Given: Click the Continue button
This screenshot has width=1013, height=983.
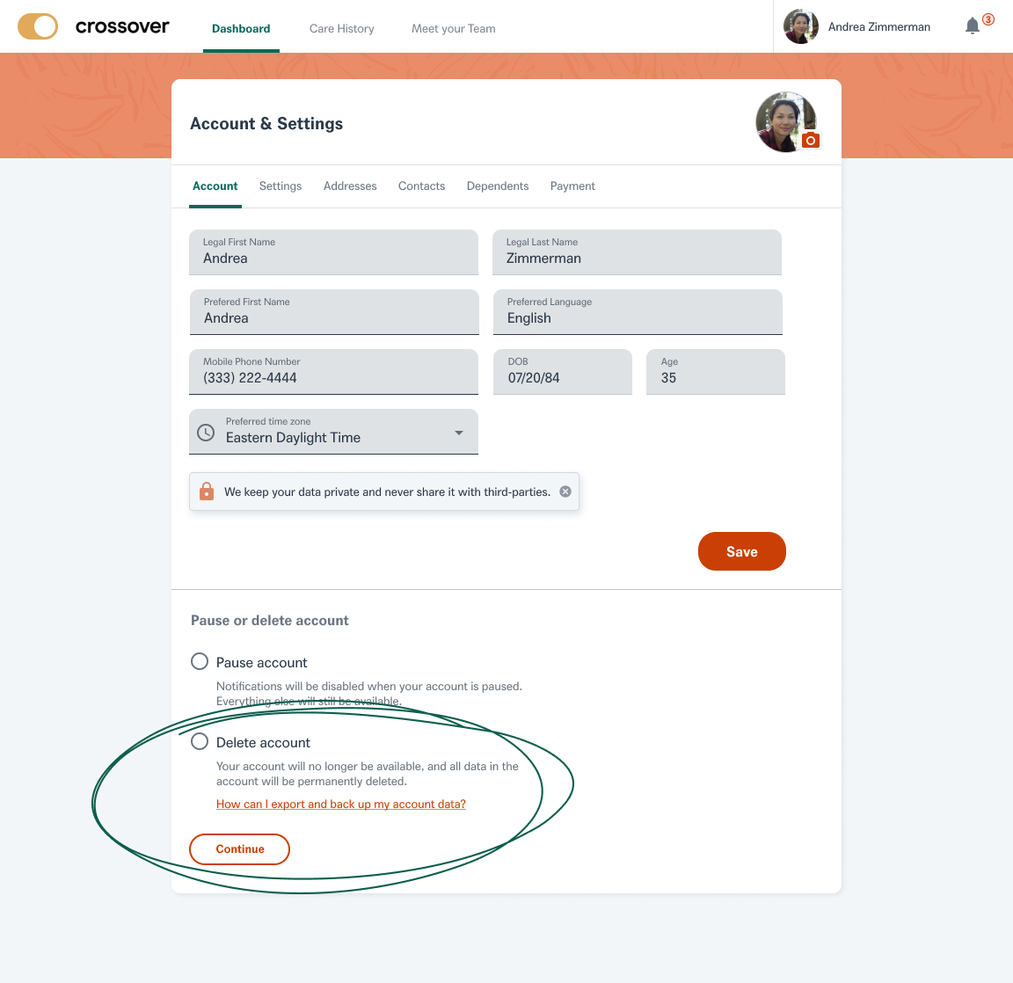Looking at the screenshot, I should click(x=240, y=849).
